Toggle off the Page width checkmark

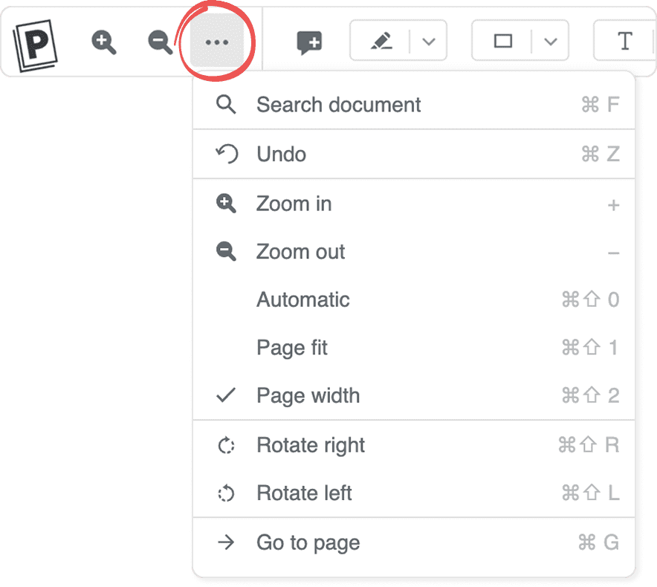pos(227,395)
